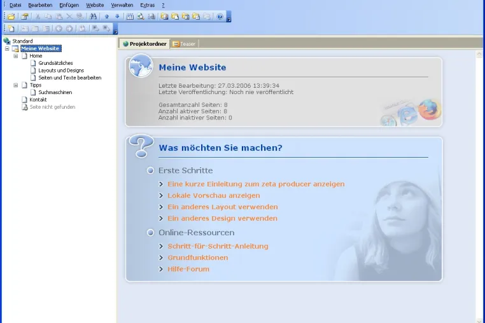
Task: Collapse the Meine Website tree node
Action: click(x=7, y=48)
